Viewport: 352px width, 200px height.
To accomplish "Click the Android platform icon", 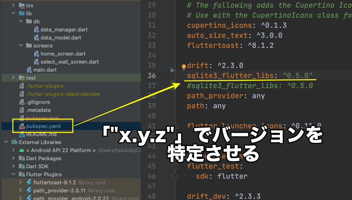I will (x=22, y=150).
